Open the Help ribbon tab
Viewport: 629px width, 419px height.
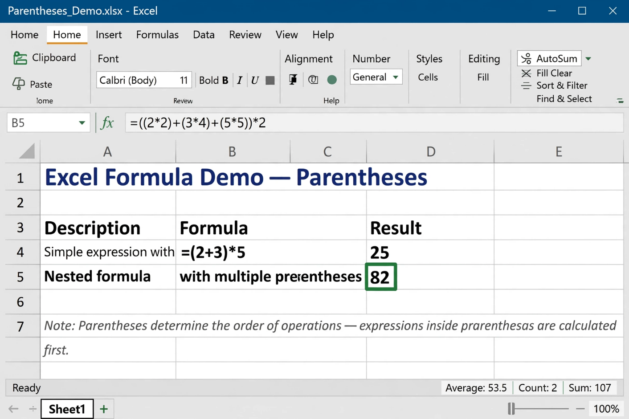pyautogui.click(x=323, y=35)
